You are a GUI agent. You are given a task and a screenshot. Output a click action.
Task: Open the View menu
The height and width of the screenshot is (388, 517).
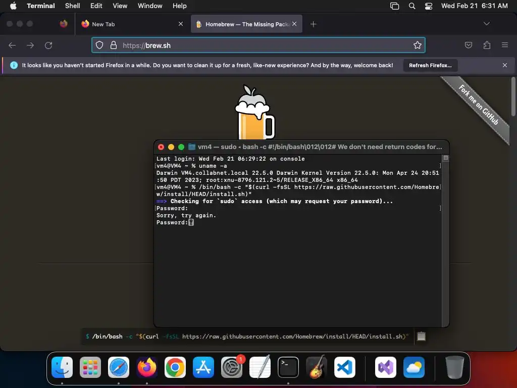(x=120, y=6)
